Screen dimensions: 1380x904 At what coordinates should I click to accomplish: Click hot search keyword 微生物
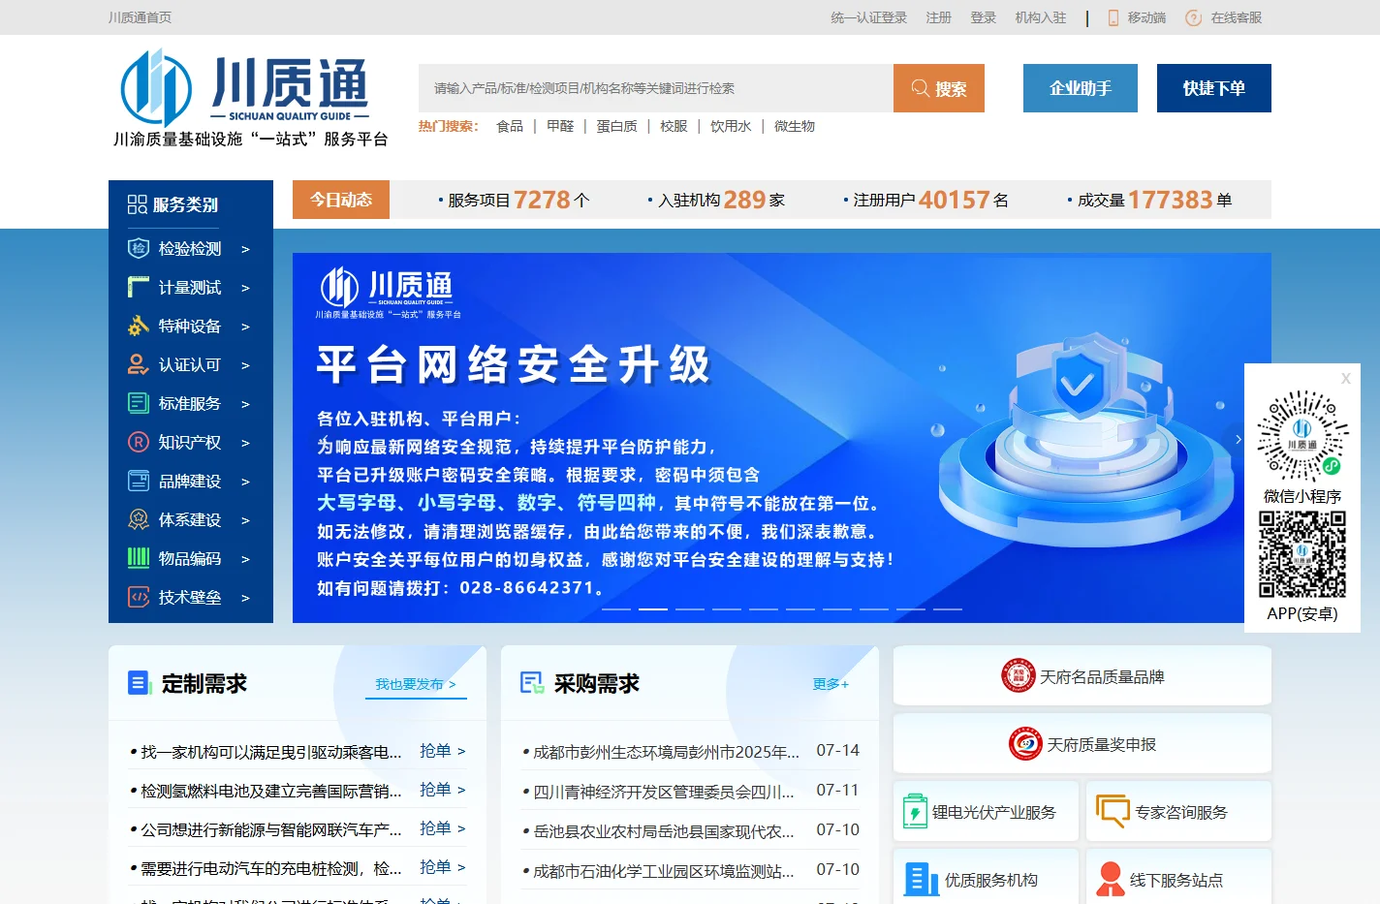click(x=795, y=126)
